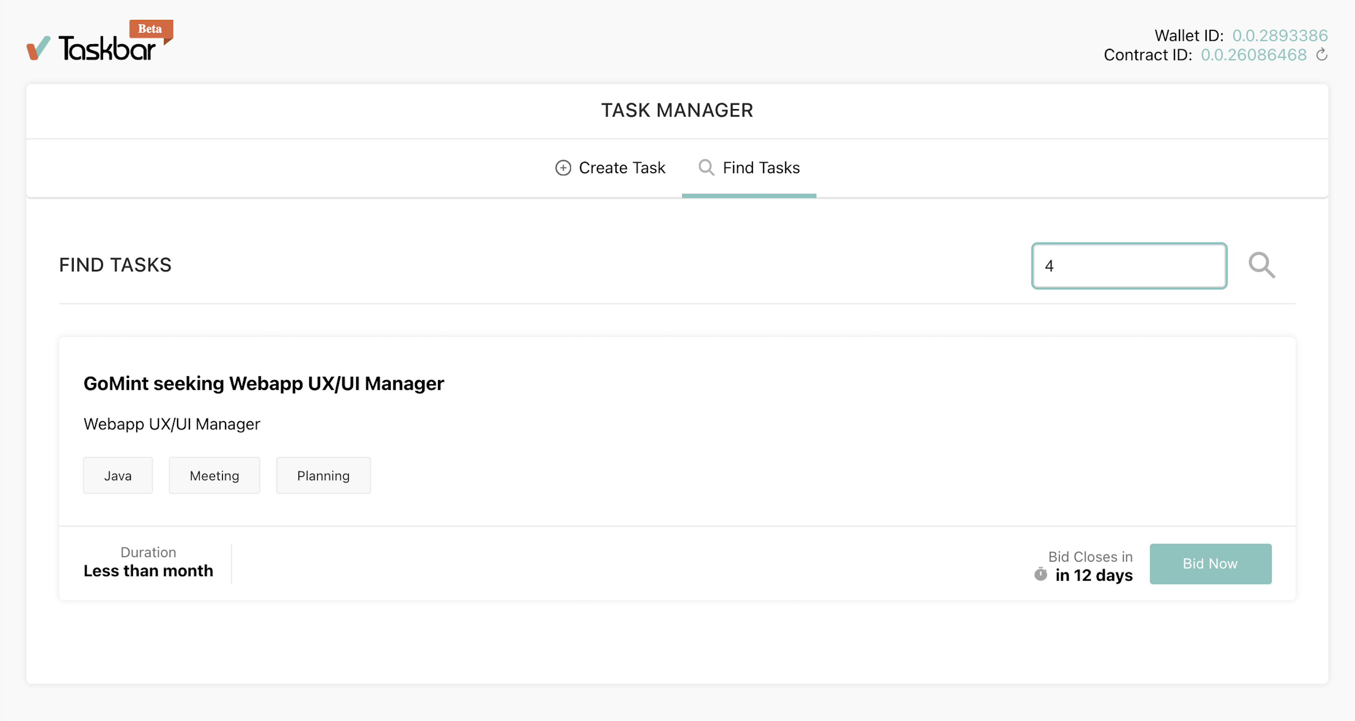Click the Webapp UX/UI Manager description text

tap(172, 424)
